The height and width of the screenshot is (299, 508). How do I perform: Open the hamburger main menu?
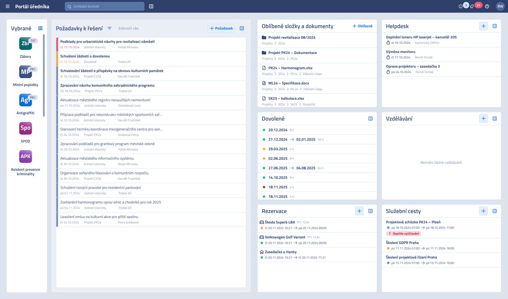click(x=8, y=6)
